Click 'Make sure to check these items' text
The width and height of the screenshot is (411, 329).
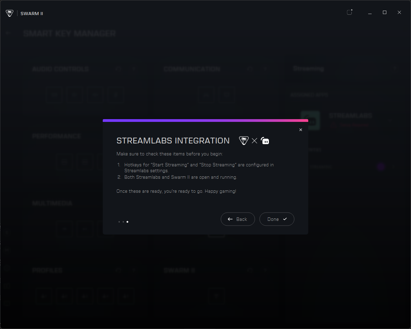[170, 154]
